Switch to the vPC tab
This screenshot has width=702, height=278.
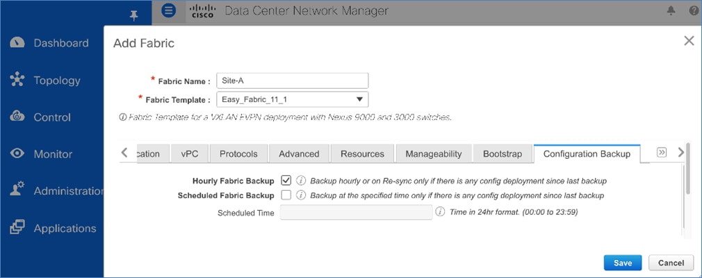(x=190, y=153)
